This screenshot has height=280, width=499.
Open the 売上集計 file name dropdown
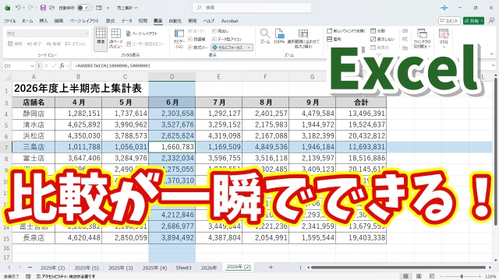point(127,8)
